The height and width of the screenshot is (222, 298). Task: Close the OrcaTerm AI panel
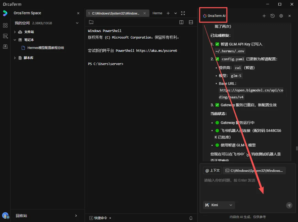coord(289,16)
